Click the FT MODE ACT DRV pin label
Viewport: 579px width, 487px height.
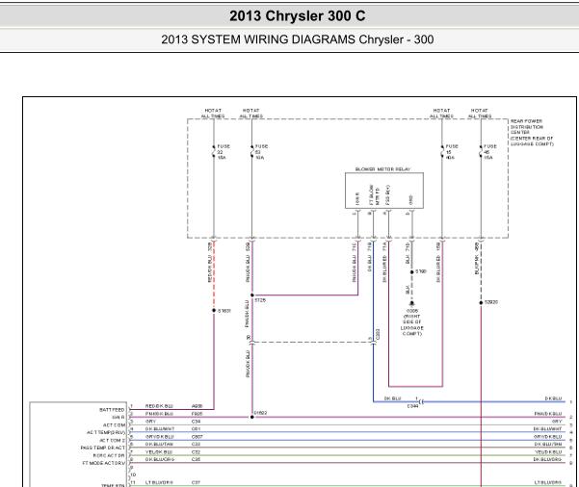pos(104,463)
